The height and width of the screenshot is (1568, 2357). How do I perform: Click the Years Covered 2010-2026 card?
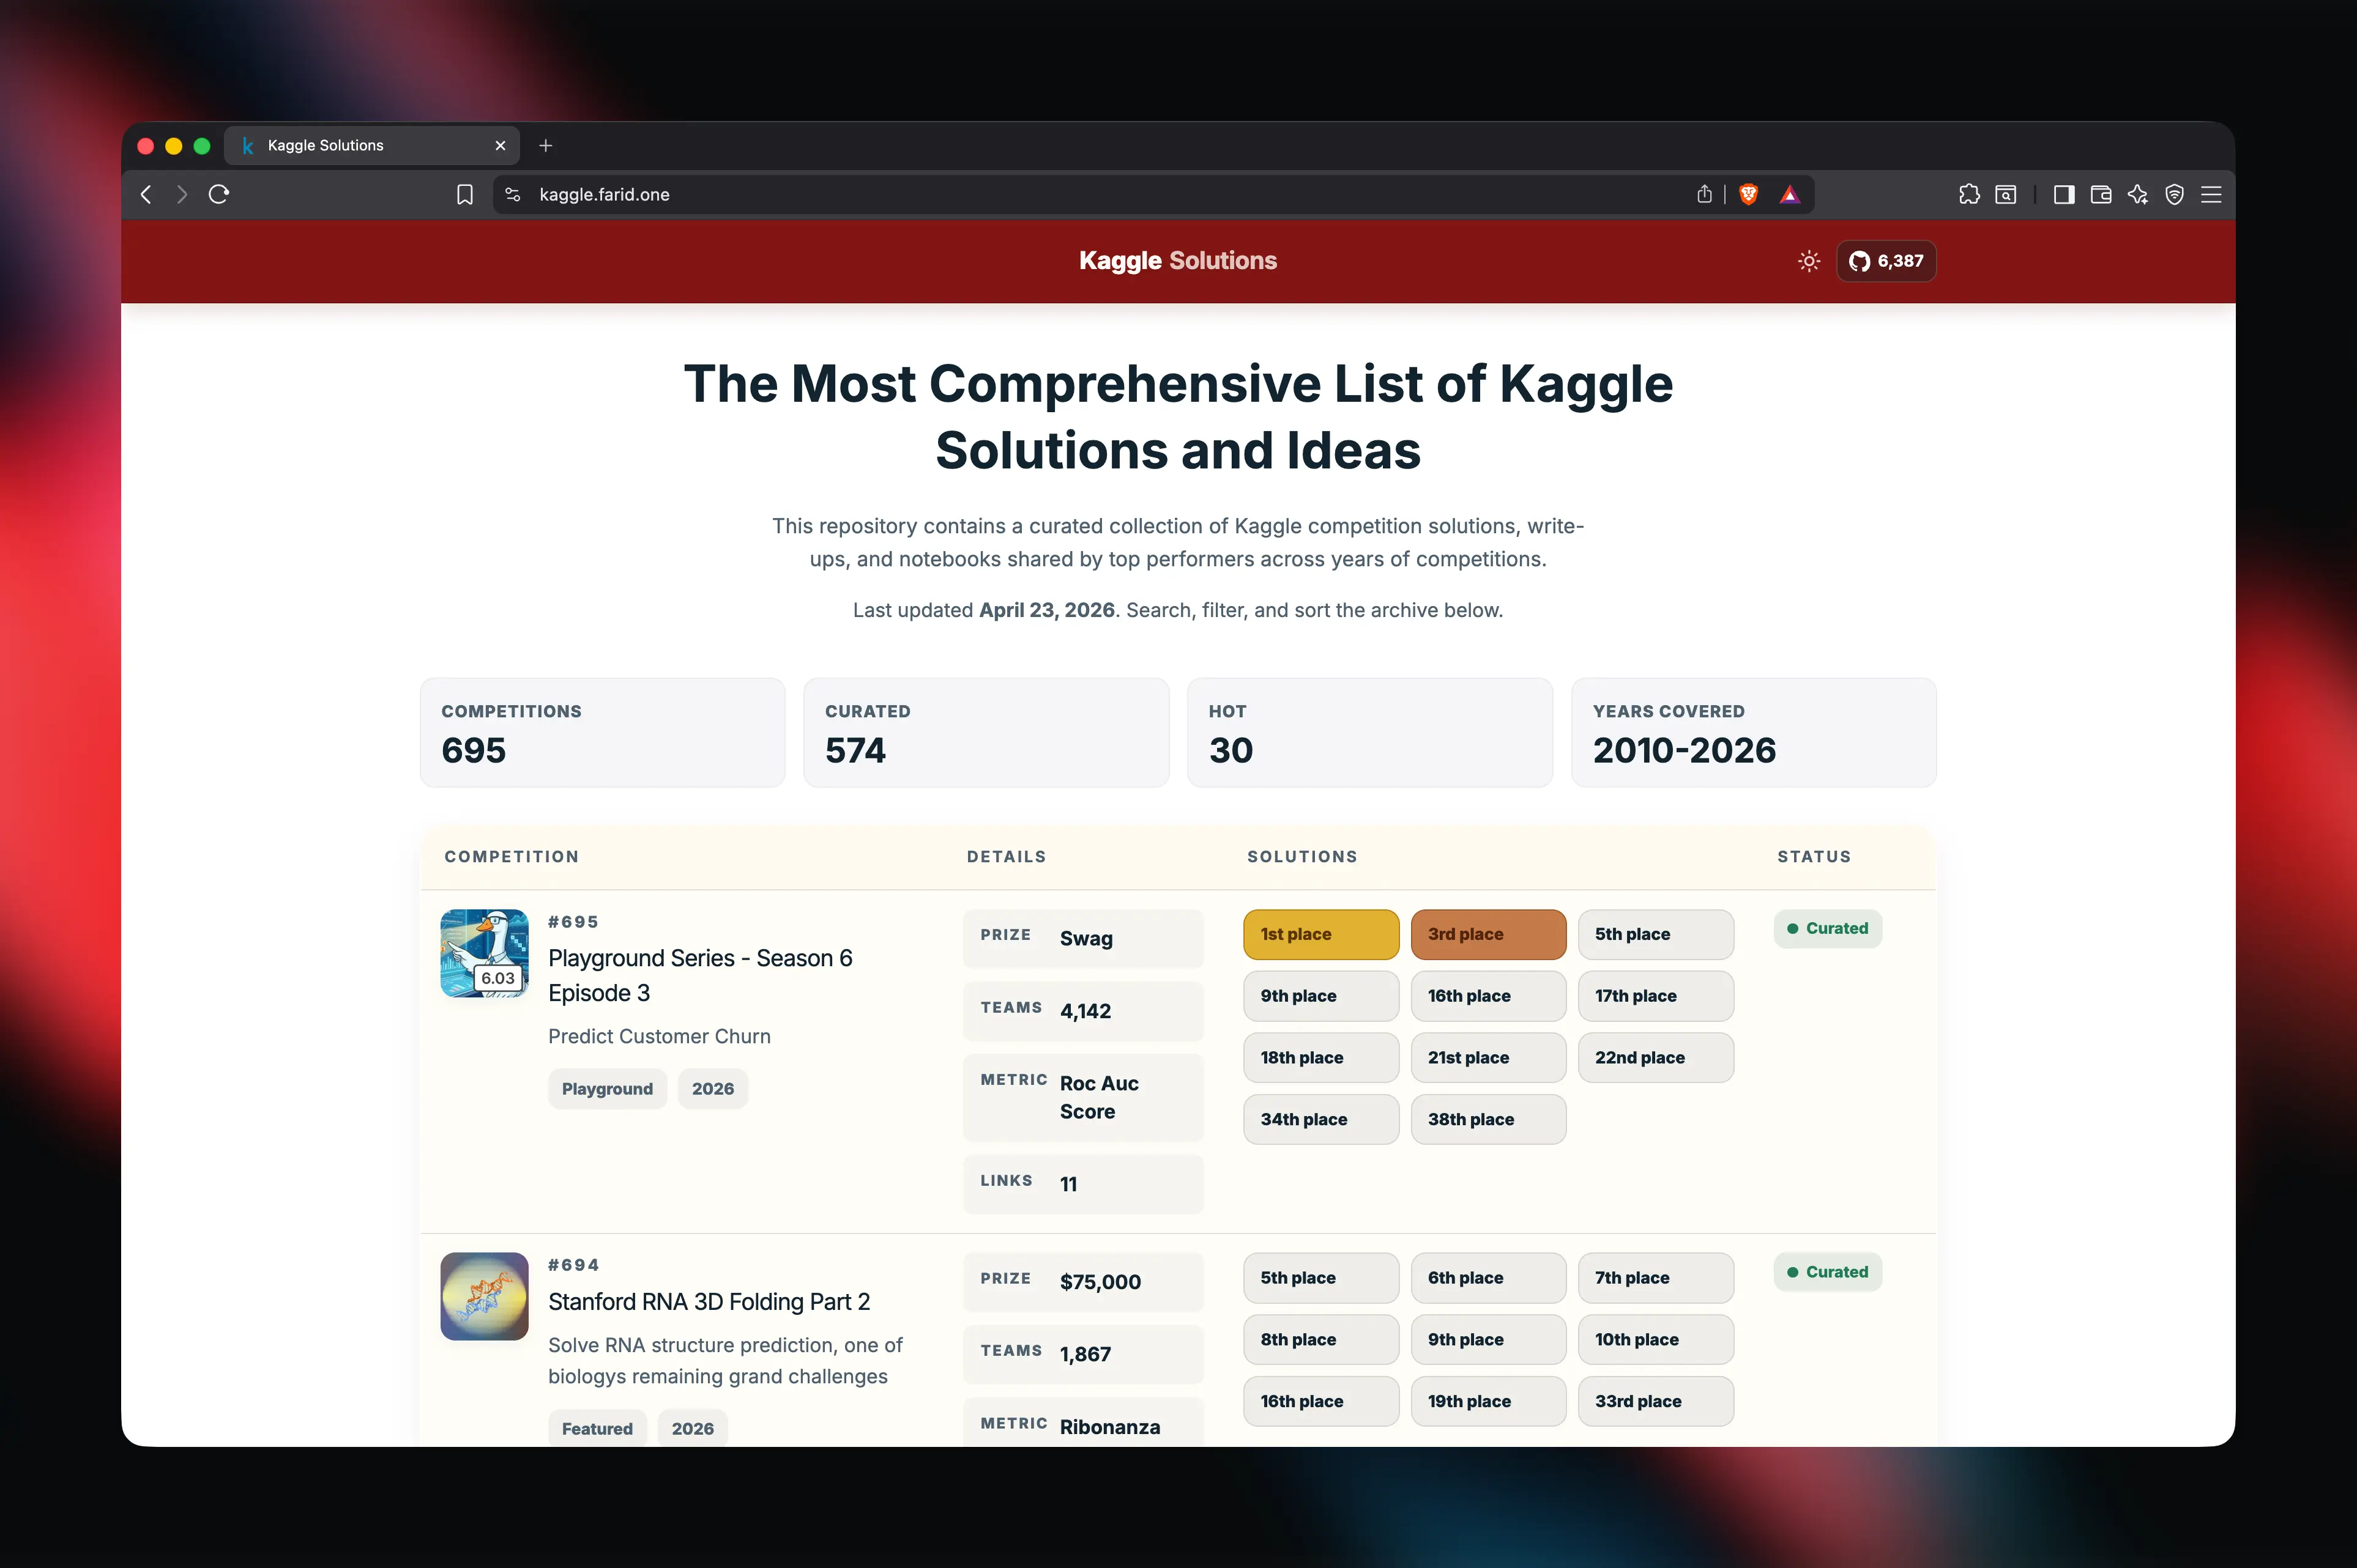[x=1754, y=732]
